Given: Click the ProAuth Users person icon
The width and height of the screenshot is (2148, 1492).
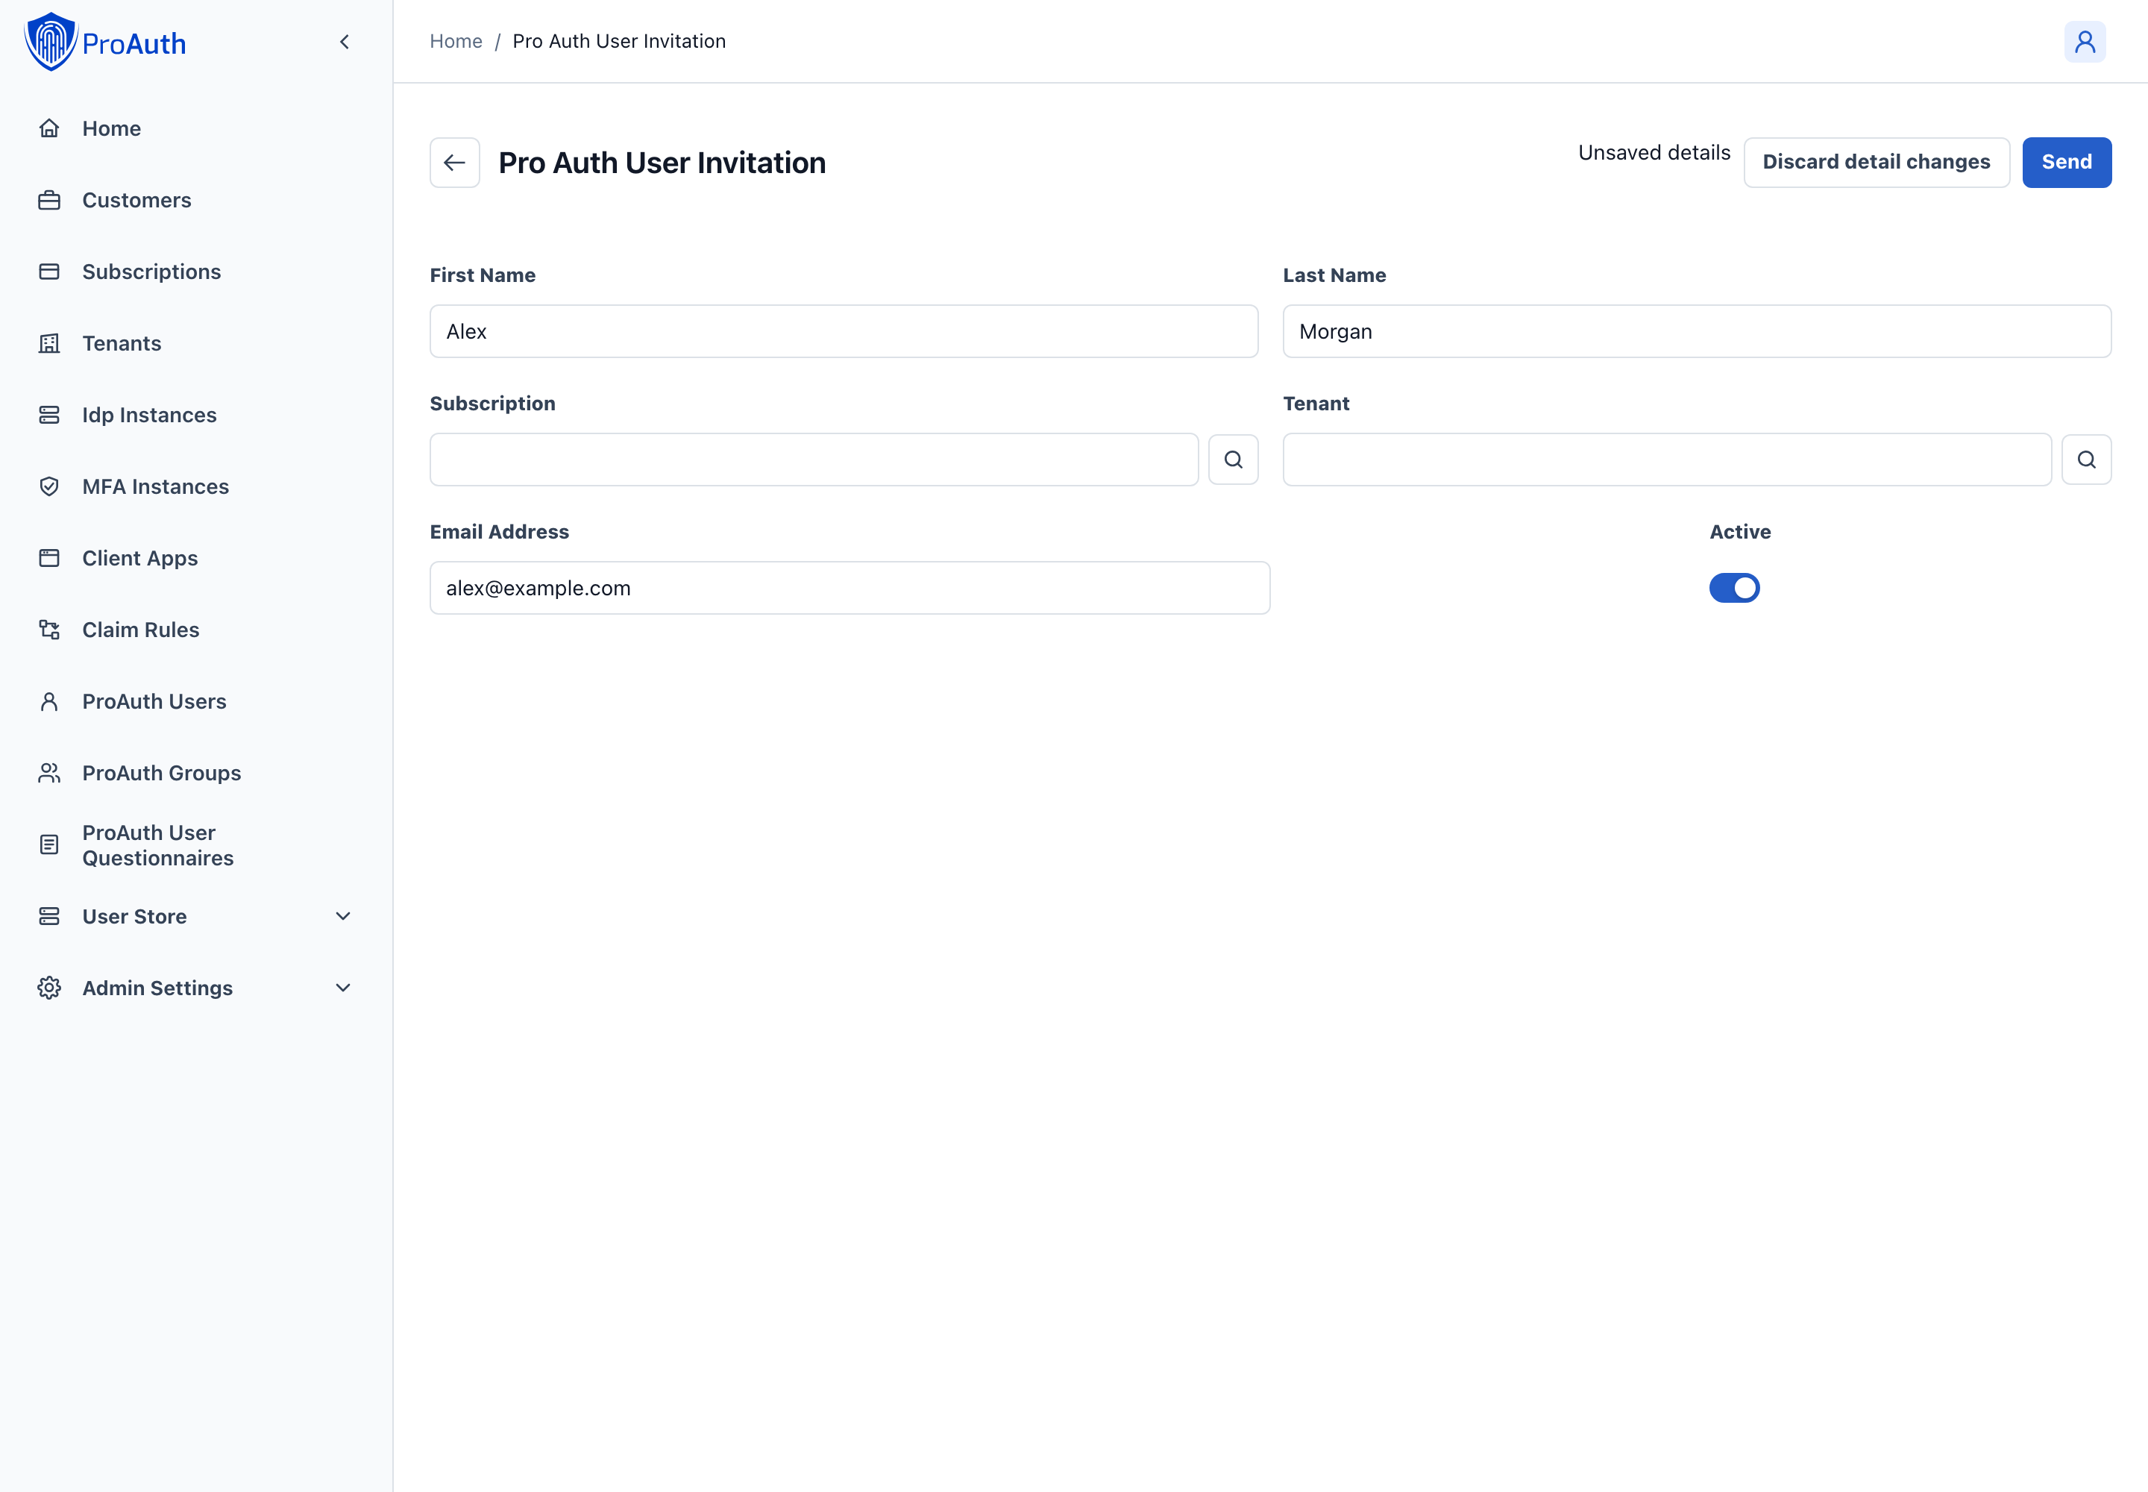Looking at the screenshot, I should (x=49, y=701).
